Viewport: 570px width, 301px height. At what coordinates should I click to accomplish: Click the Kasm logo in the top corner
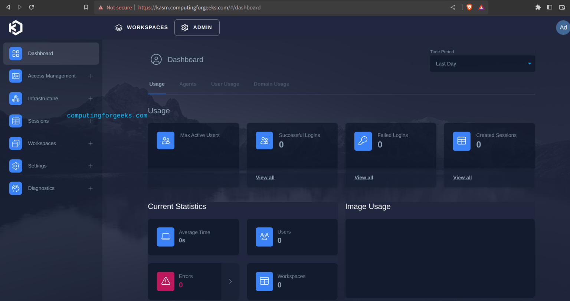pyautogui.click(x=16, y=27)
